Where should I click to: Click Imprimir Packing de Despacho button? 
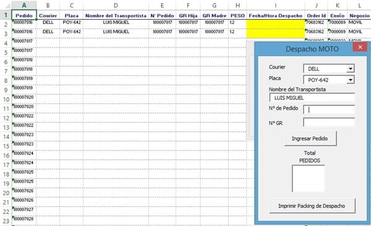click(312, 206)
